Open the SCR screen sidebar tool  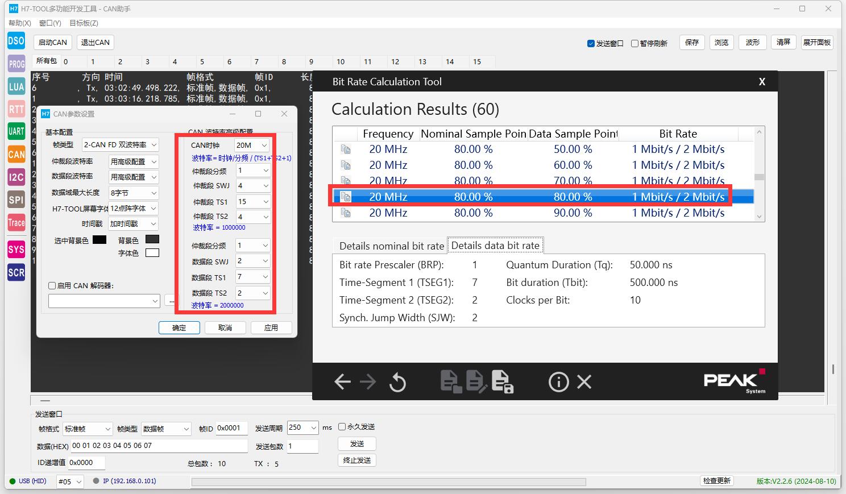[x=16, y=272]
